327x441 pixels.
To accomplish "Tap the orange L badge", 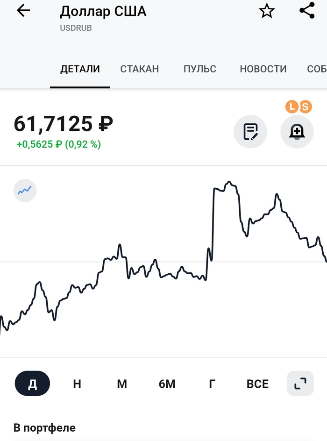I will 292,107.
